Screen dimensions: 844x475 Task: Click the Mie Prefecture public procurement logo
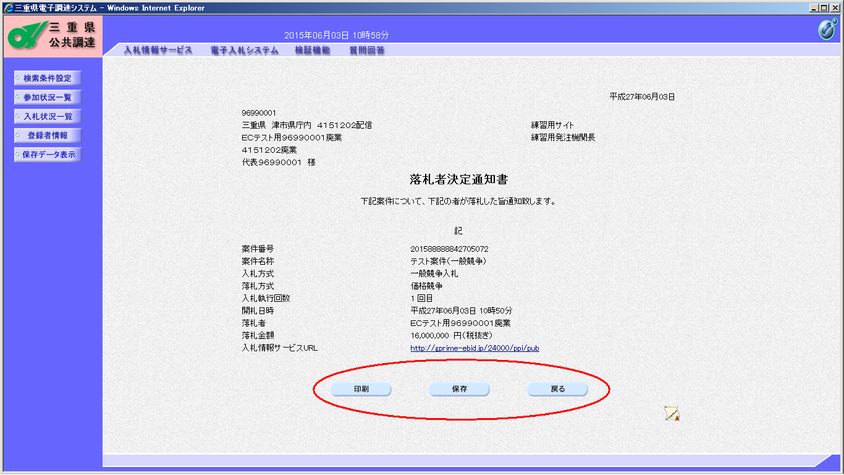[x=53, y=36]
